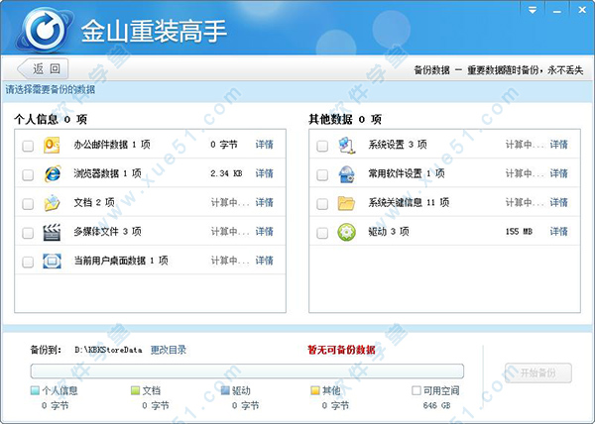Click the Outlook office mail data icon
The width and height of the screenshot is (595, 424).
[52, 145]
